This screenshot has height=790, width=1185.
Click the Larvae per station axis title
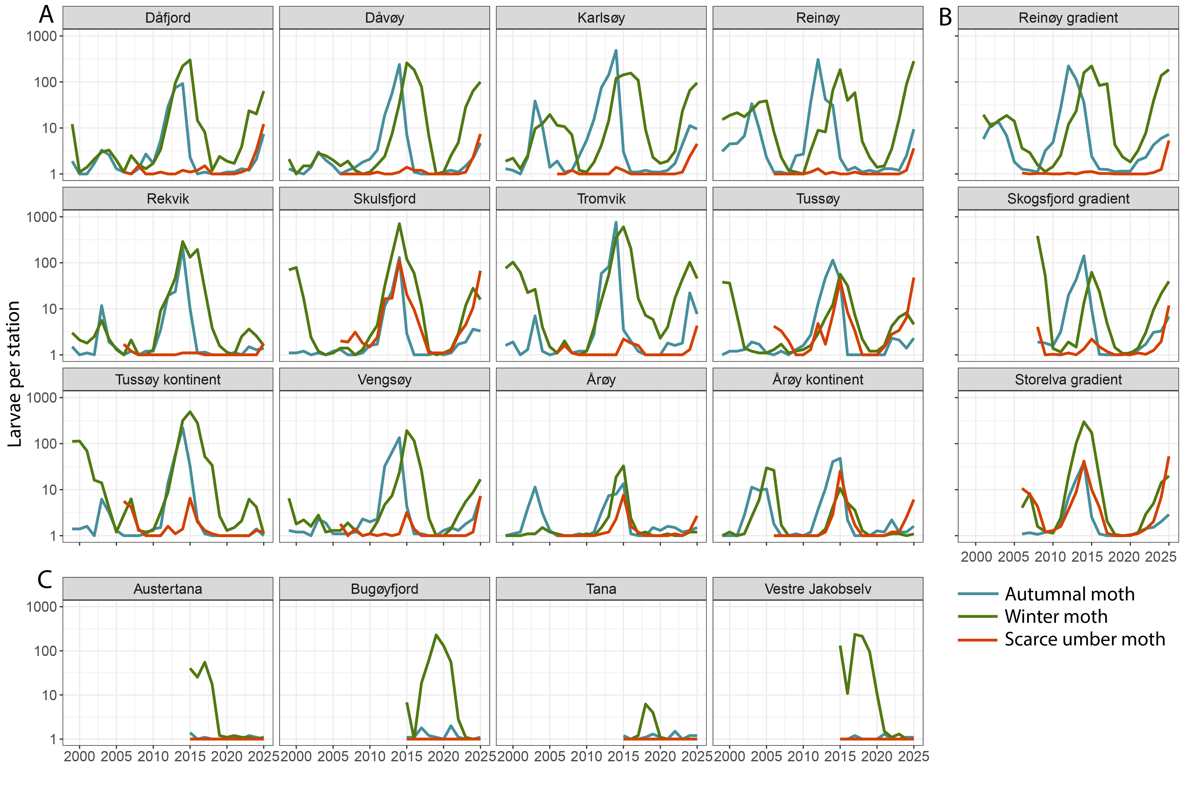coord(14,374)
